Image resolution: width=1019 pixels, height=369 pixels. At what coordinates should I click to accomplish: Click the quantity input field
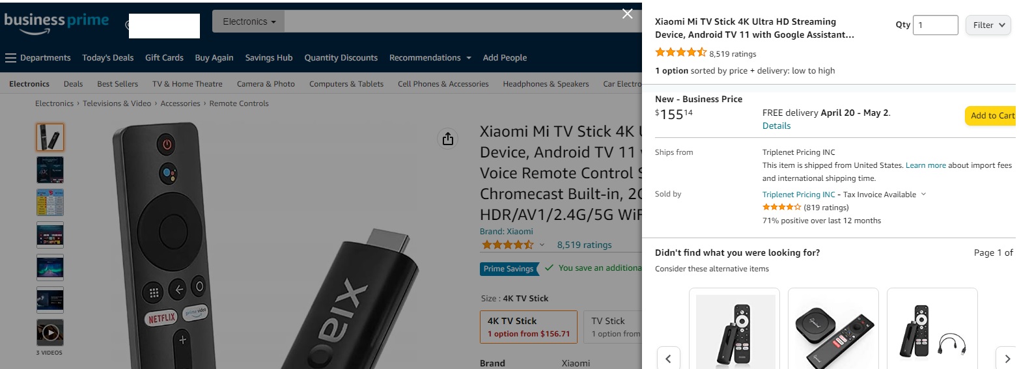tap(935, 25)
